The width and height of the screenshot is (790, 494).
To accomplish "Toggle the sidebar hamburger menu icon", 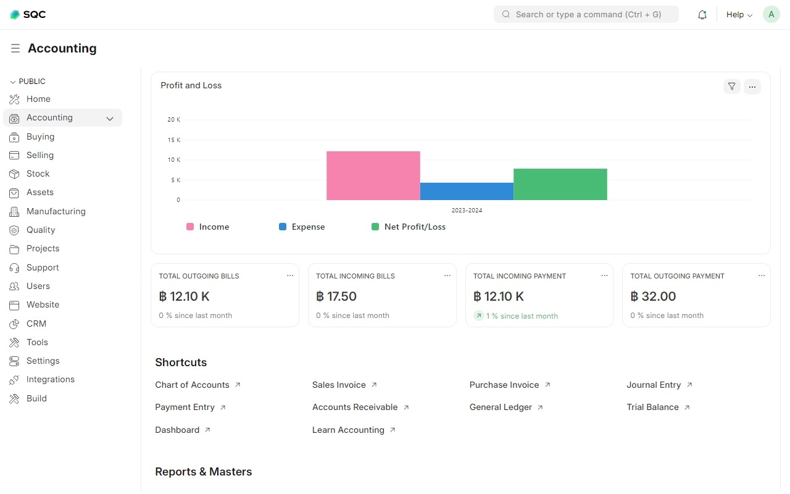I will point(15,48).
